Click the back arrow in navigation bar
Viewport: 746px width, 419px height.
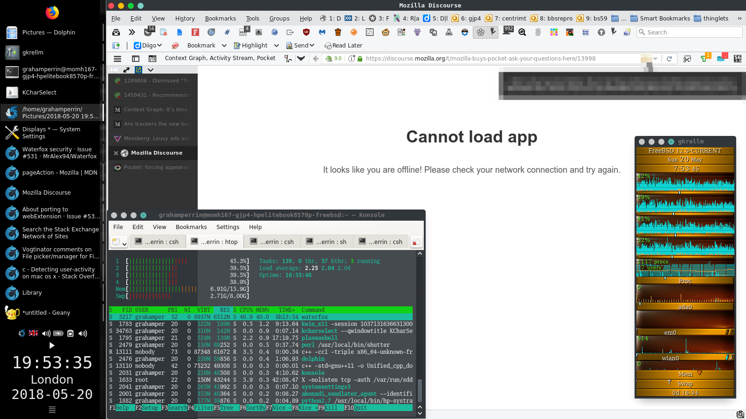(x=316, y=59)
